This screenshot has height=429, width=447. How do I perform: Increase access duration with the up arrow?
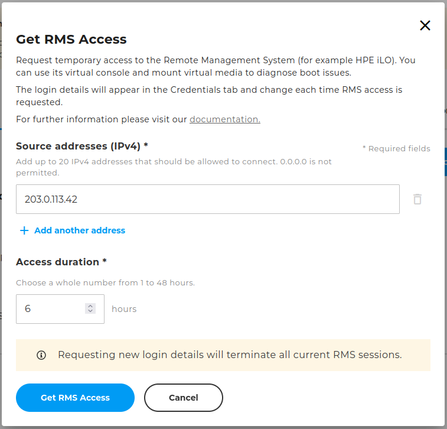tap(90, 305)
